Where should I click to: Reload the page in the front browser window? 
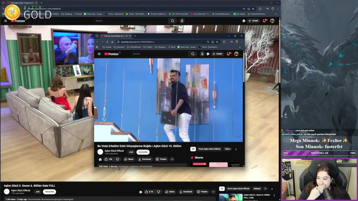point(107,42)
